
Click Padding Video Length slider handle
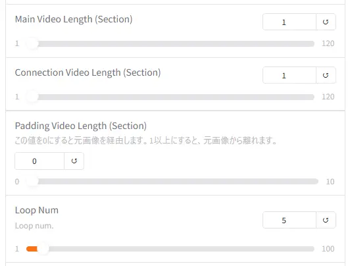point(32,181)
